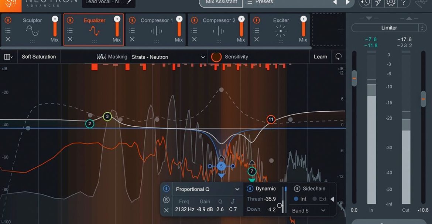Select EQ node 3 on the curve
Viewport: 432px width, 224px height.
pyautogui.click(x=107, y=116)
